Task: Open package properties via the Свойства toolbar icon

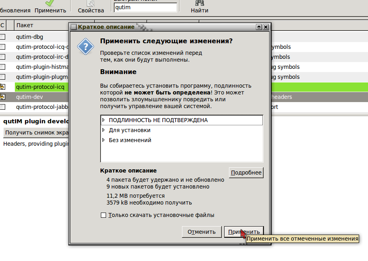Action: [91, 3]
